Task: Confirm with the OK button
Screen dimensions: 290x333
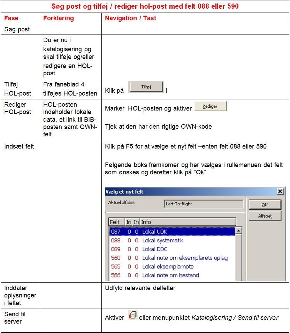Action: [x=265, y=205]
